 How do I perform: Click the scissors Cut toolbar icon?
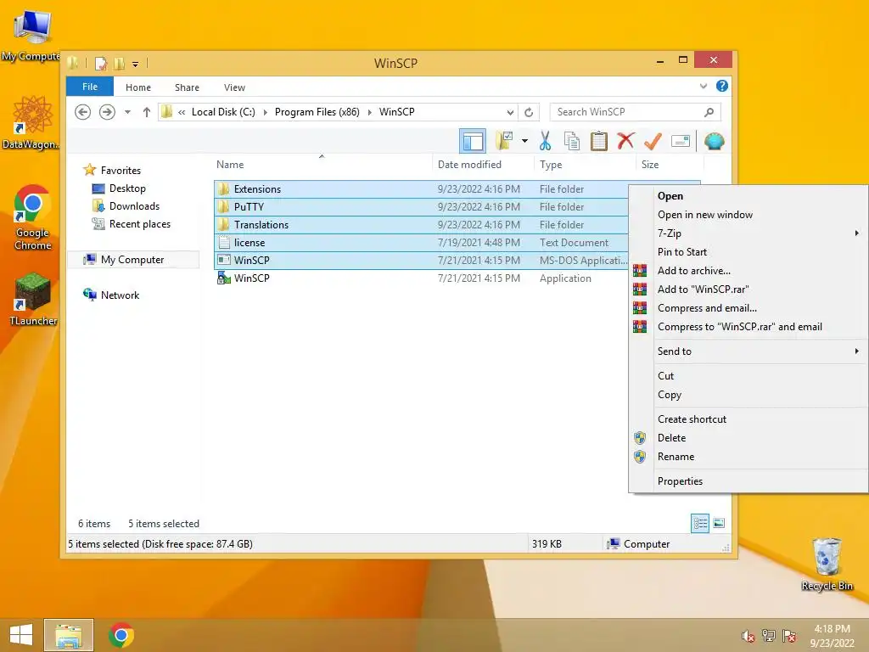pos(545,142)
